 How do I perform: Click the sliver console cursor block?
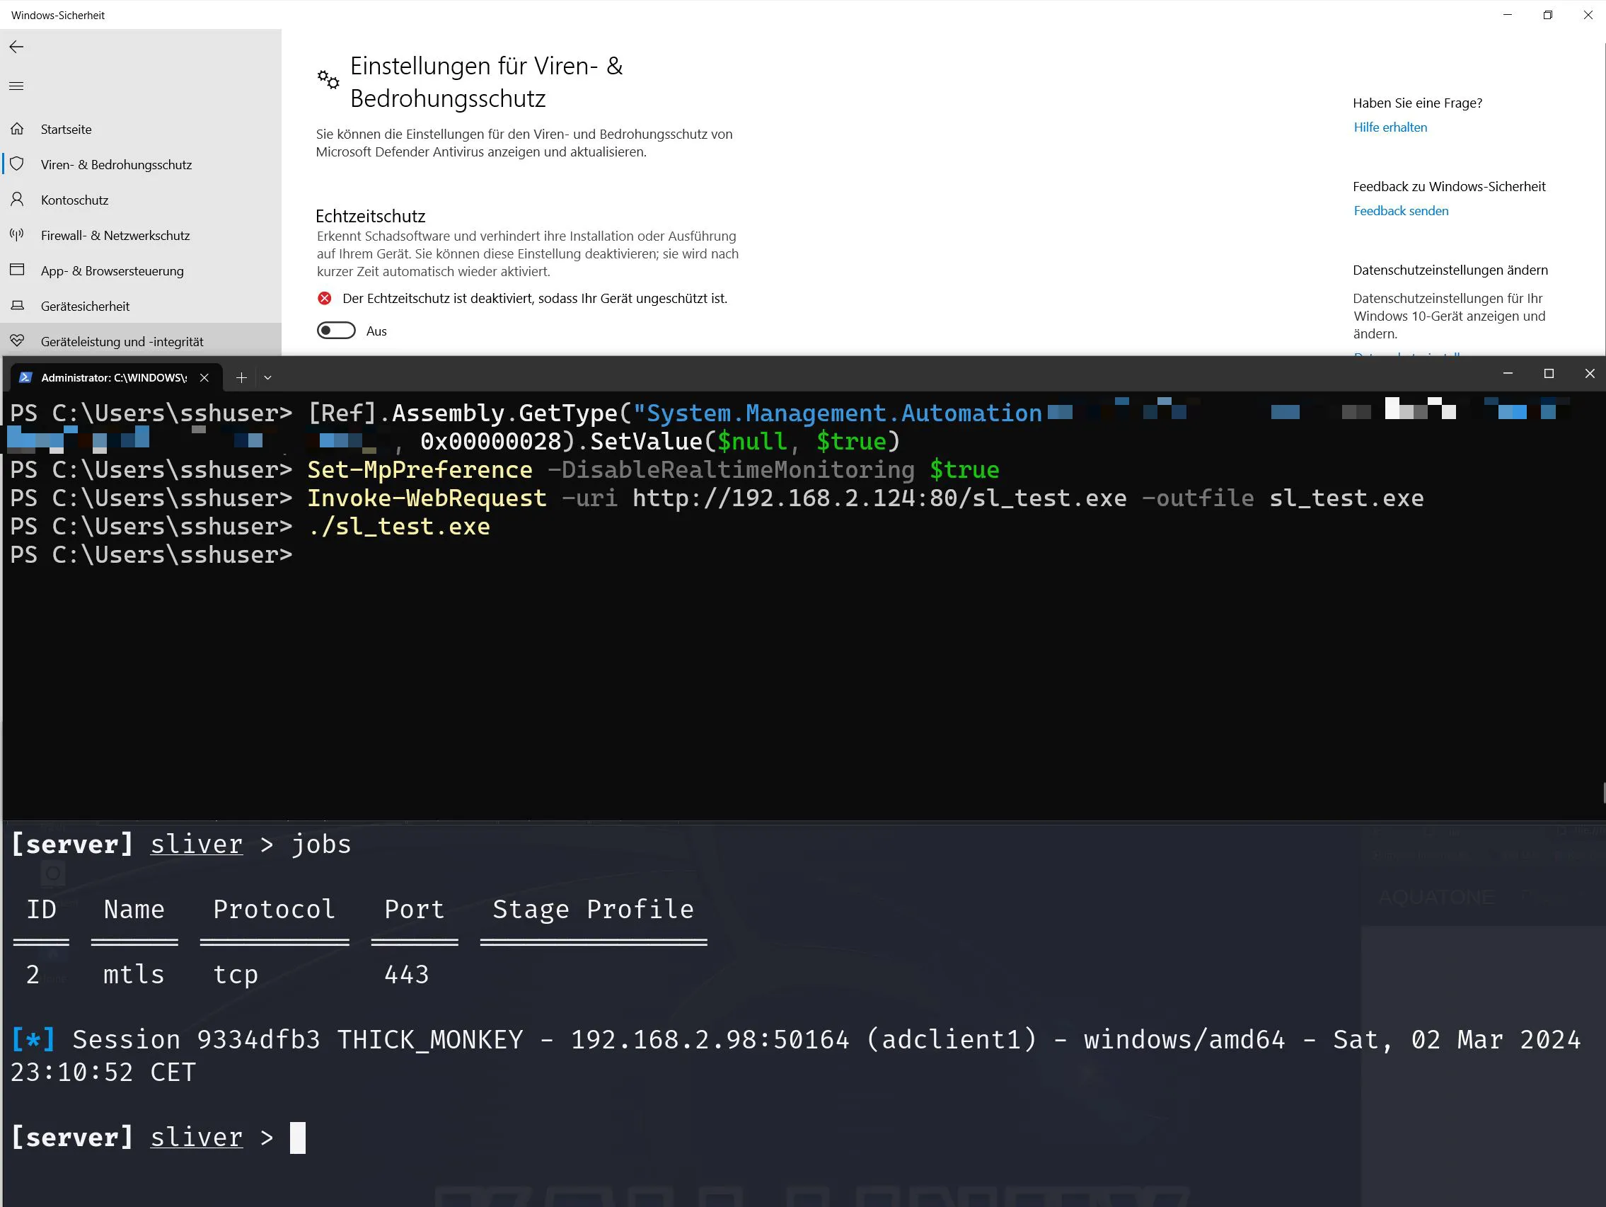tap(298, 1138)
